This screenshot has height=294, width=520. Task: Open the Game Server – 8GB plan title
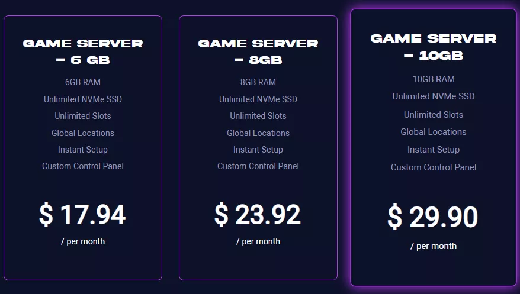tap(258, 51)
